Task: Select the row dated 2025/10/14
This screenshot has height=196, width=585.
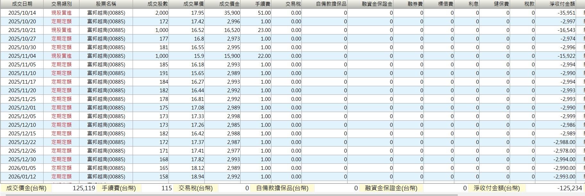Action: coord(22,13)
